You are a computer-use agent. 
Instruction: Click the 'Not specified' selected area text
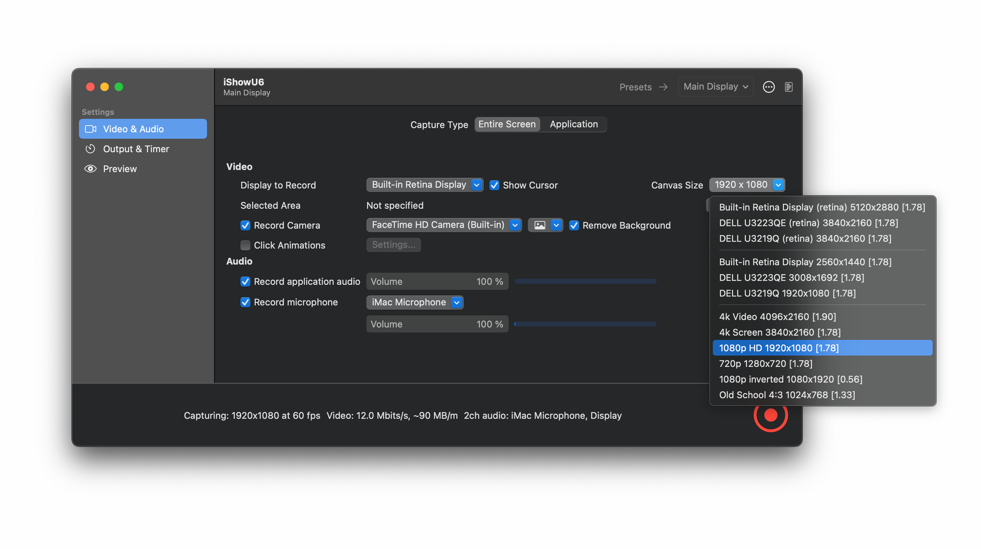point(395,205)
